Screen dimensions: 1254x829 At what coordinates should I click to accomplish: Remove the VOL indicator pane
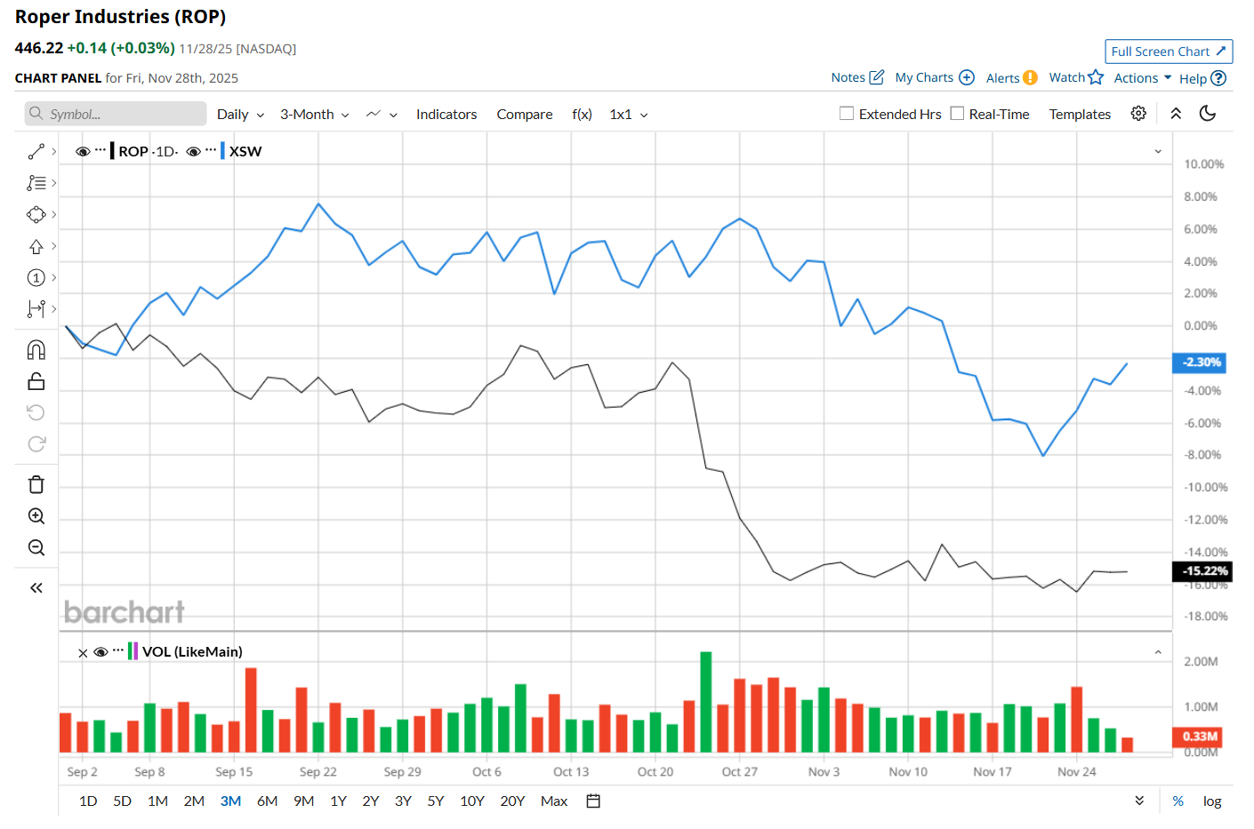(83, 653)
